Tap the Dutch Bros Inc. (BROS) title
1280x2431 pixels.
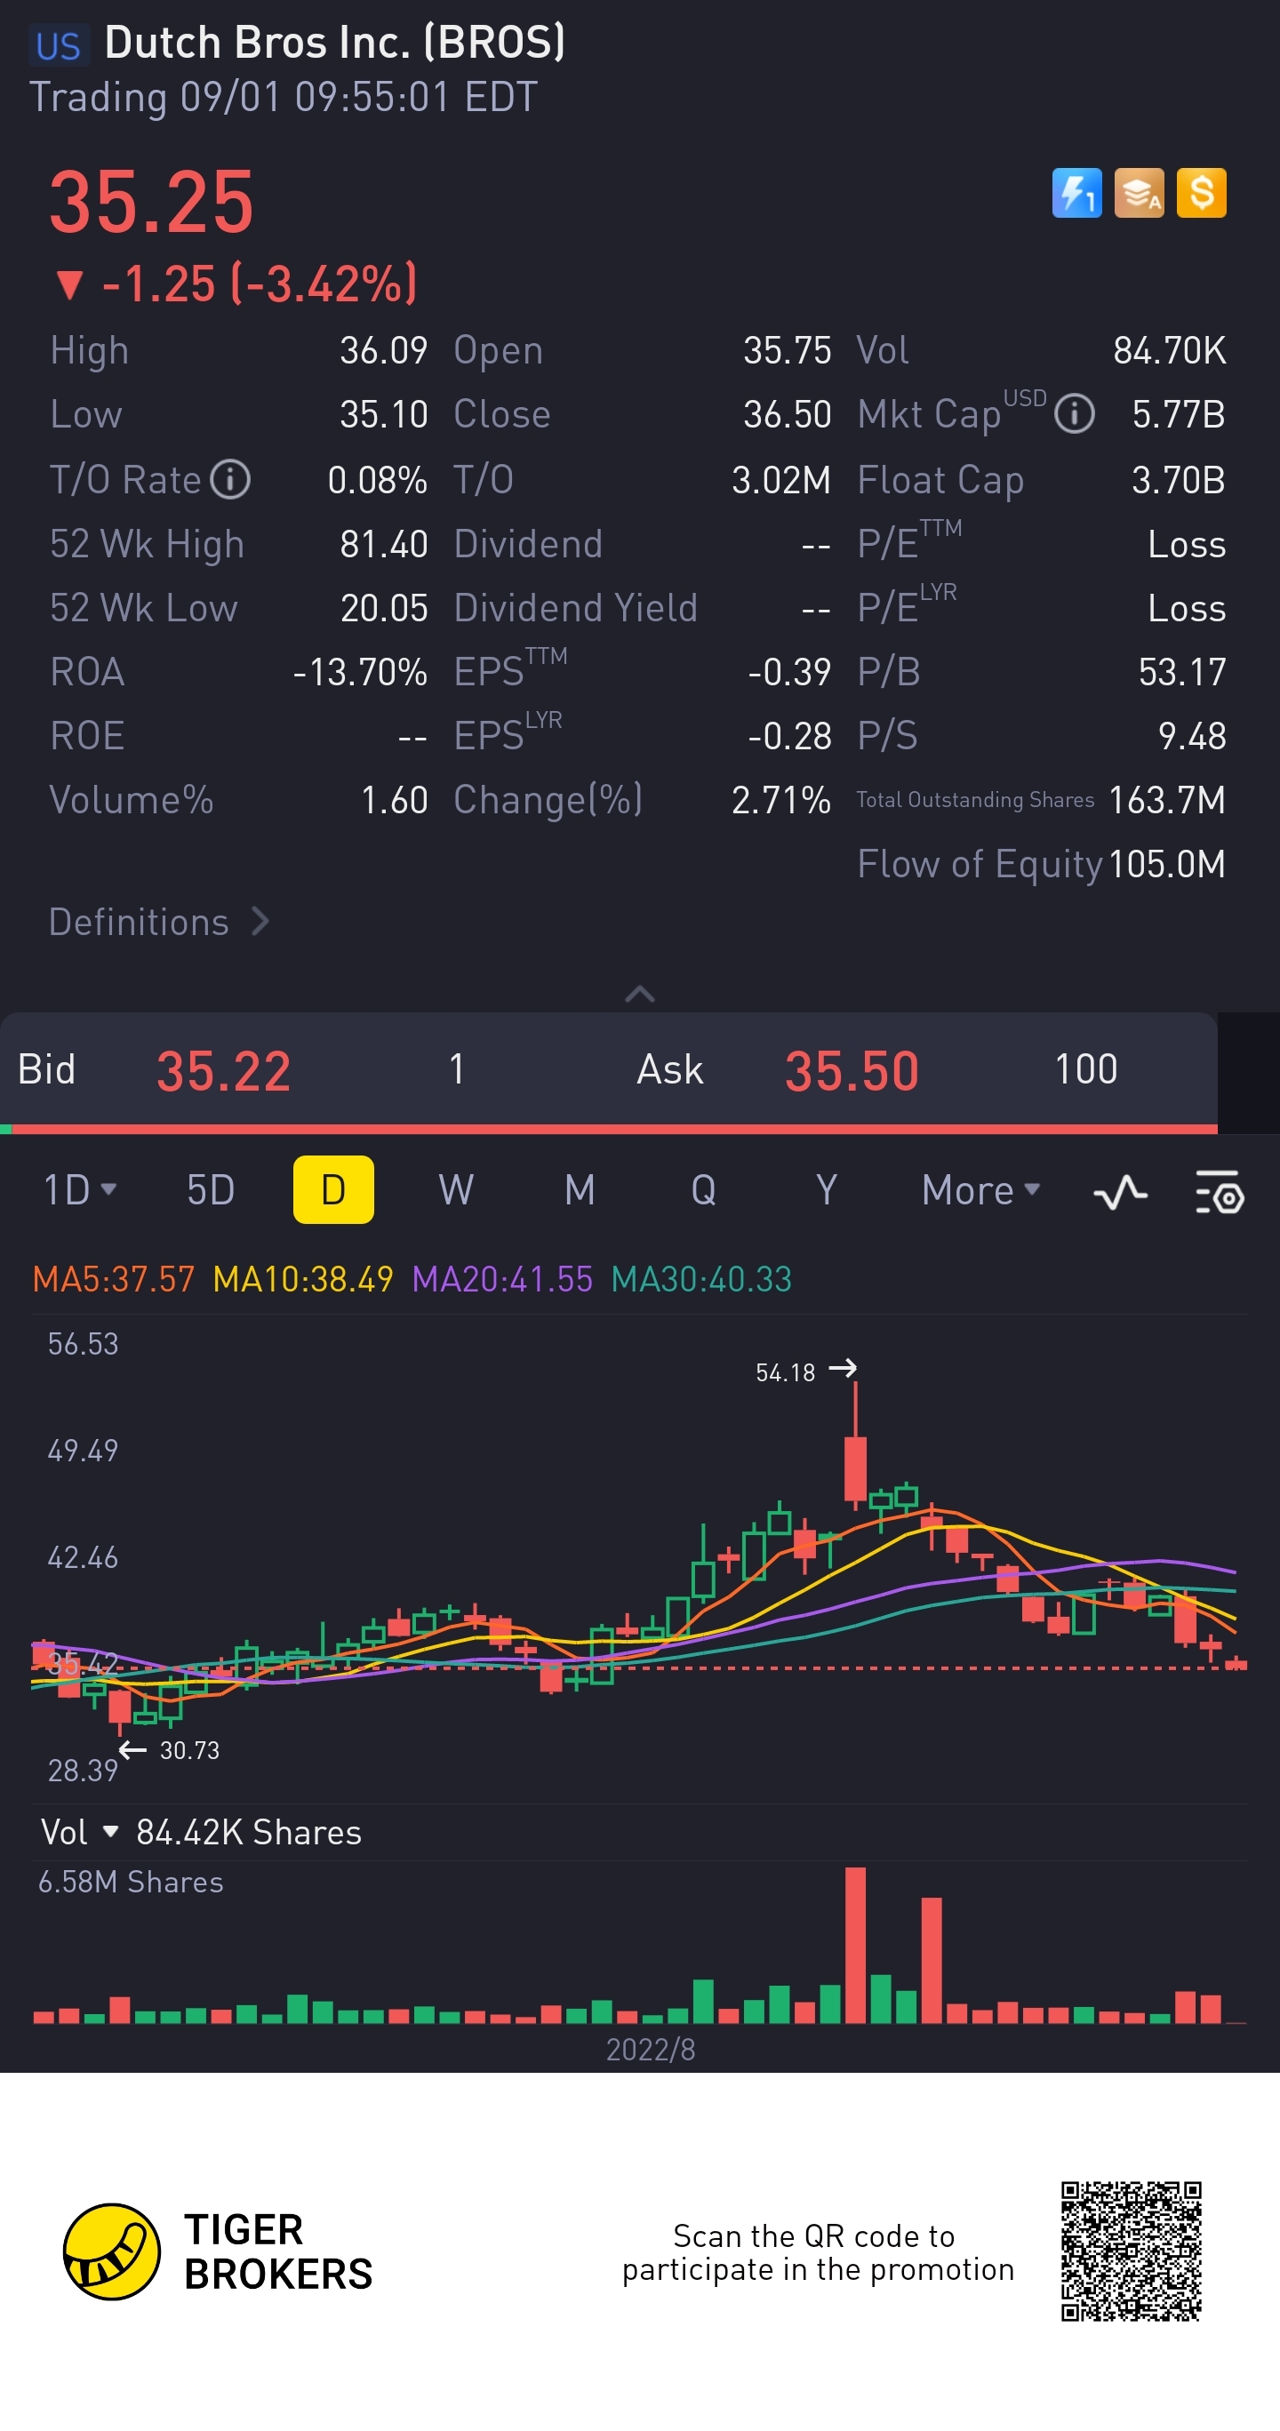point(335,44)
